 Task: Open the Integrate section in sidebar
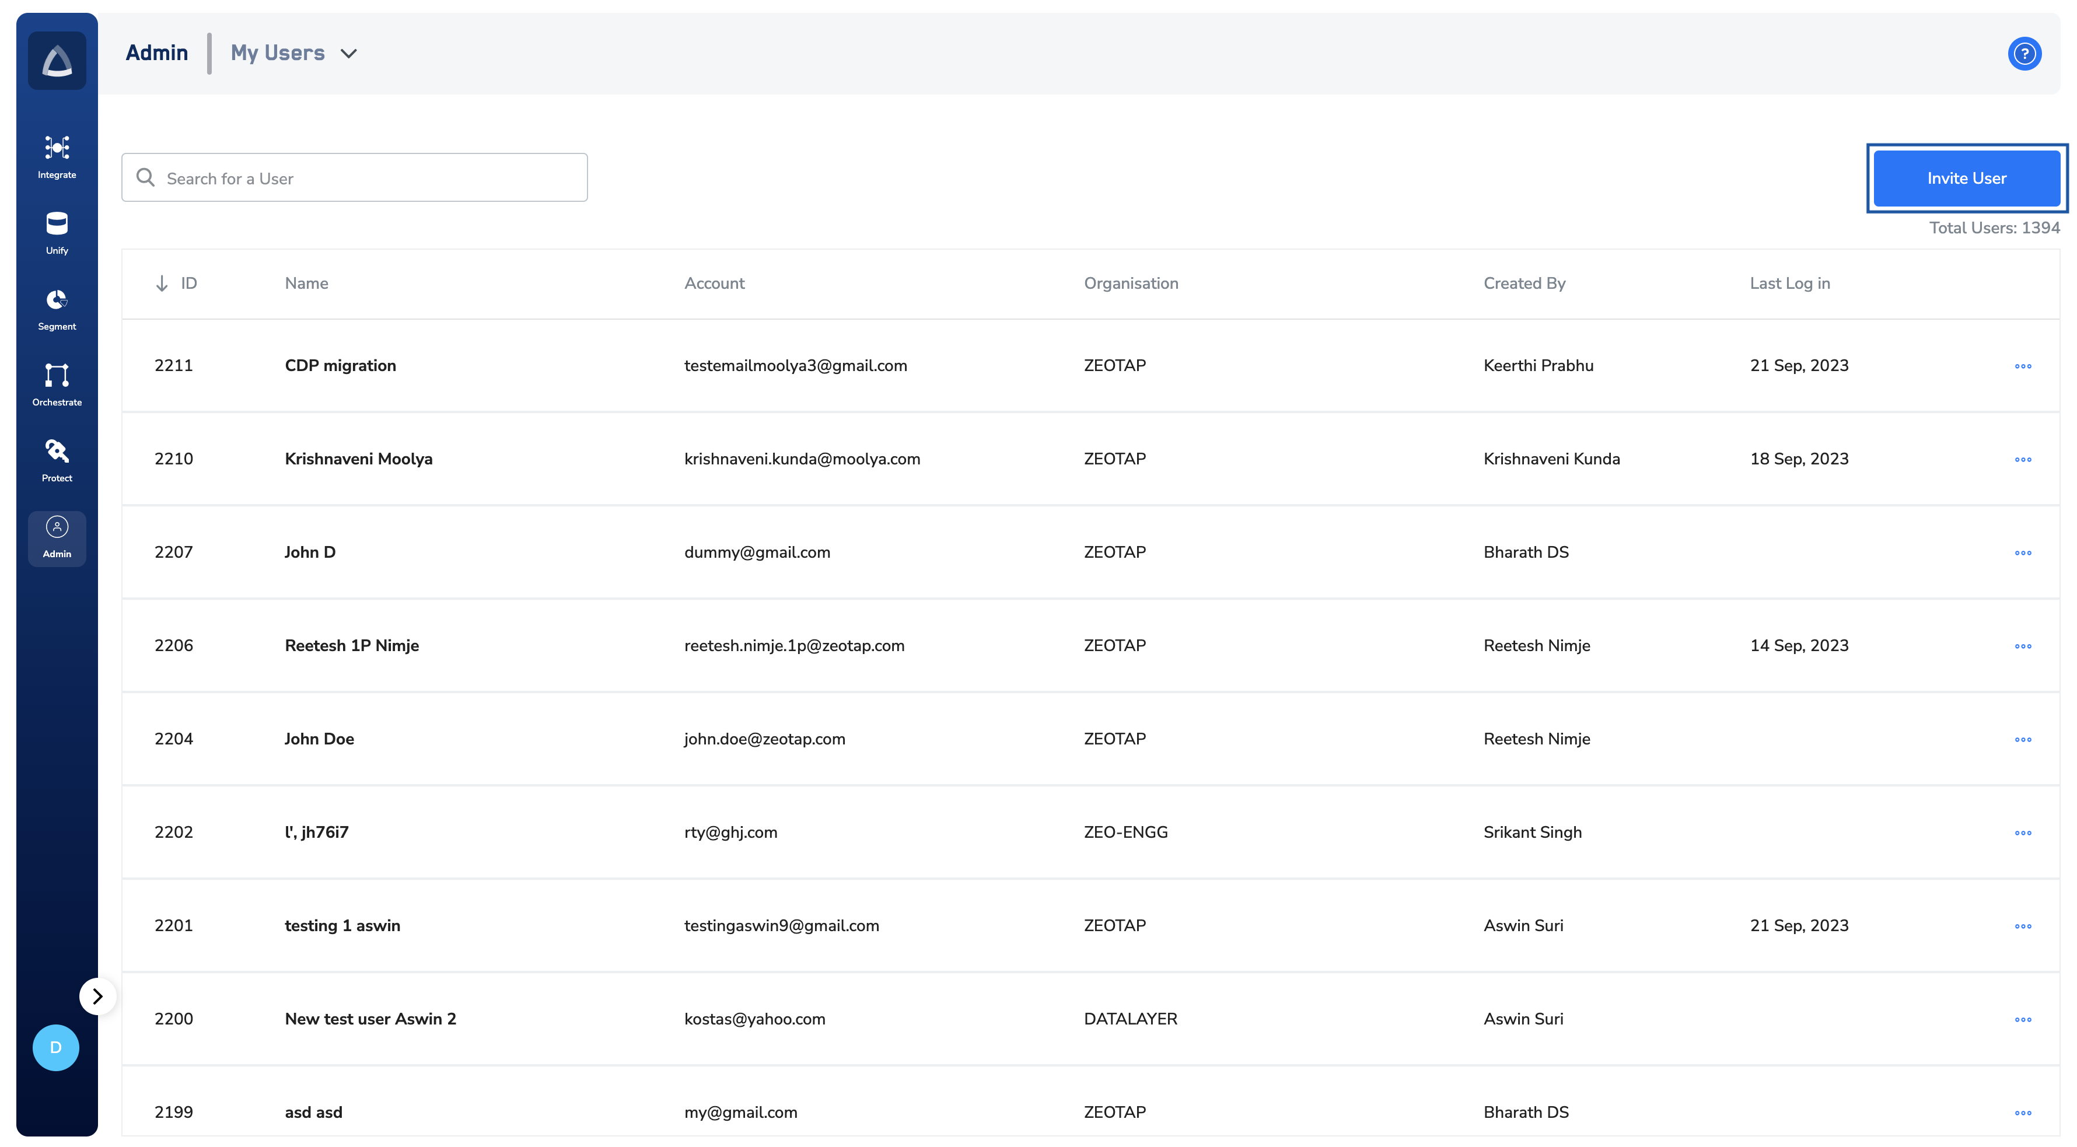tap(57, 156)
